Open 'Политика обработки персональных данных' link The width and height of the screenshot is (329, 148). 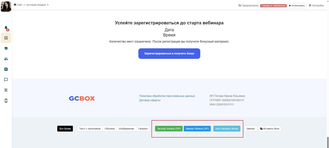(167, 96)
